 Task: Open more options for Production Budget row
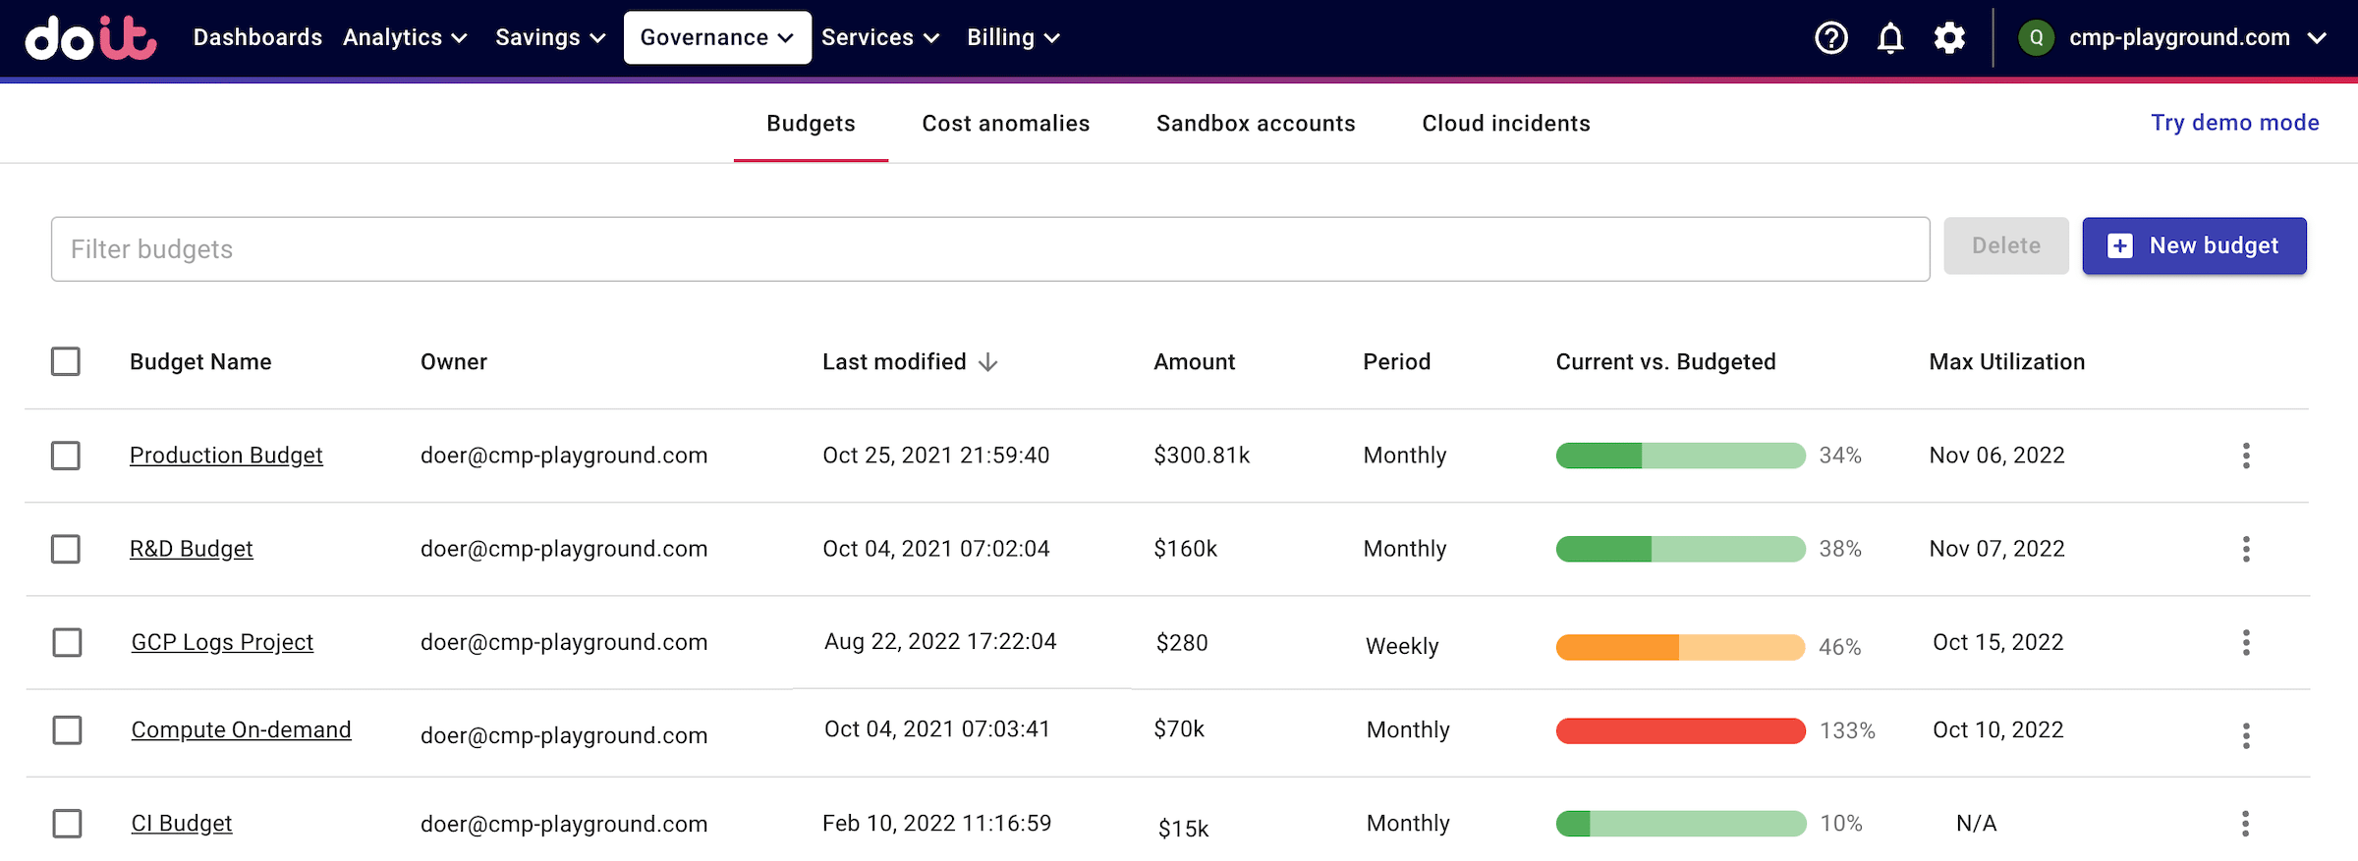[x=2245, y=456]
